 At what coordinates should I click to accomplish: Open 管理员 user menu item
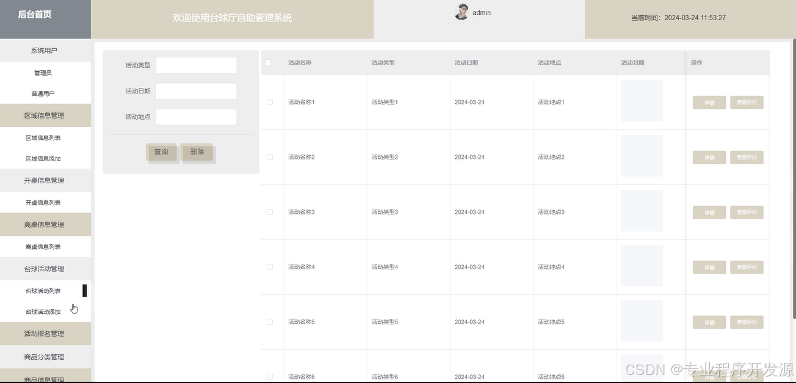click(43, 73)
